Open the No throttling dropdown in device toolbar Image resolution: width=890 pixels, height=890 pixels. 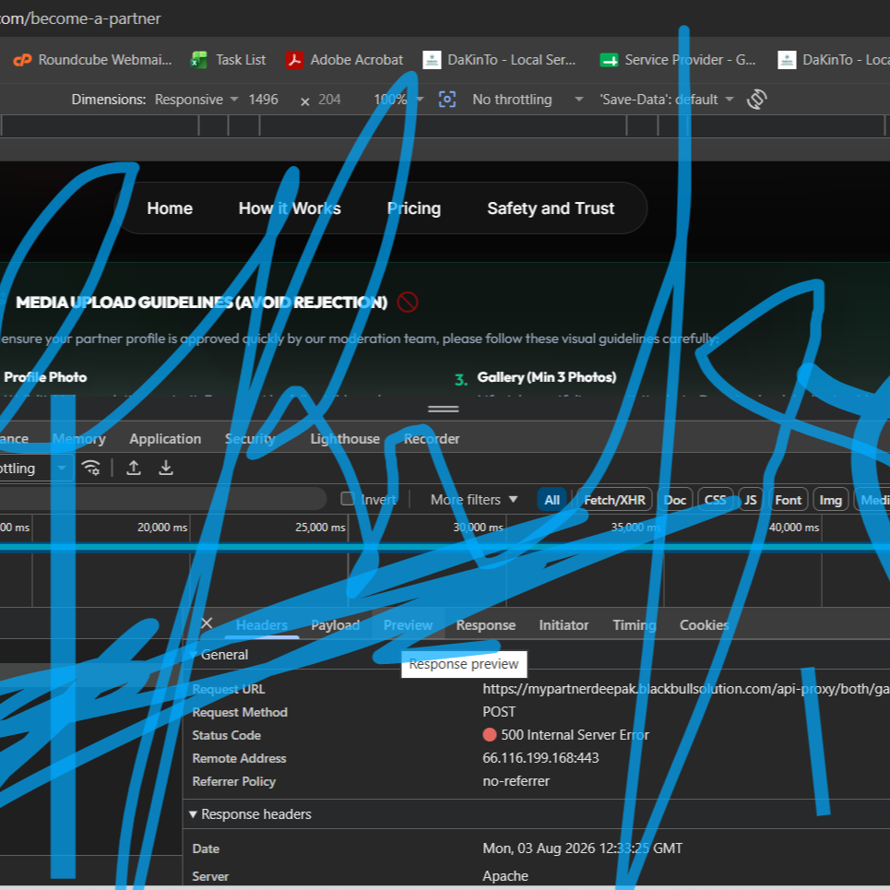tap(528, 100)
